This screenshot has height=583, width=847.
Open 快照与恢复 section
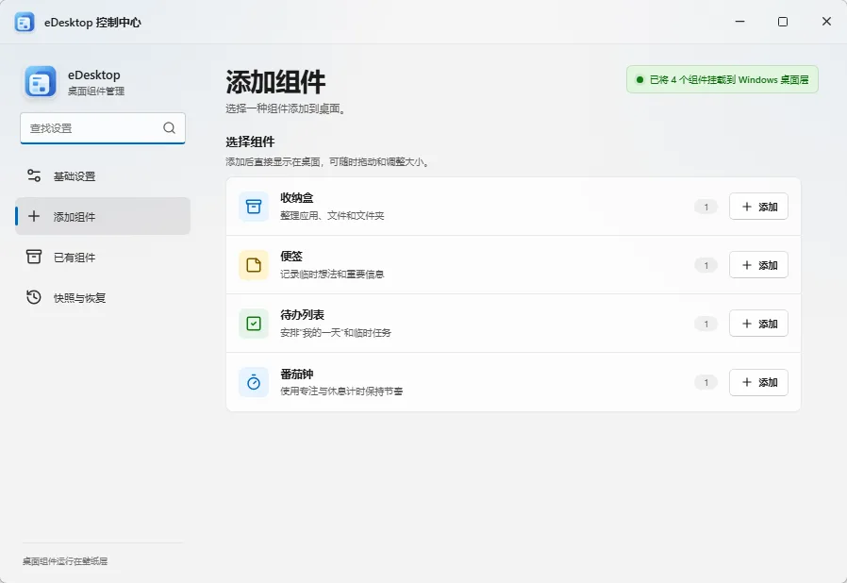[x=103, y=298]
